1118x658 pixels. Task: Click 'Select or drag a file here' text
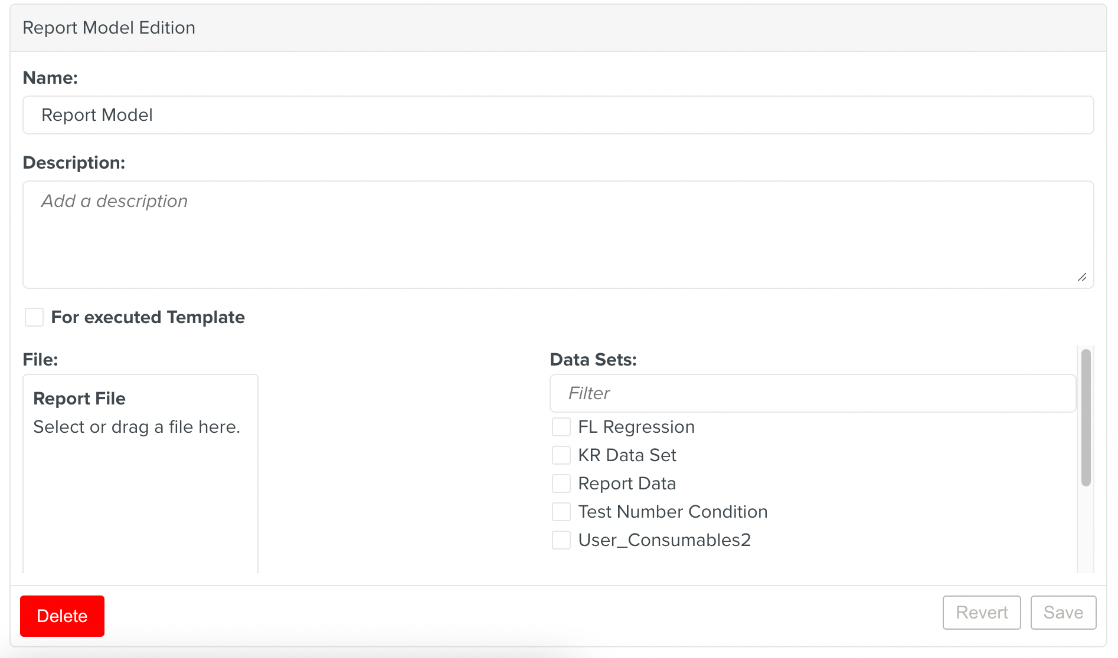tap(136, 427)
